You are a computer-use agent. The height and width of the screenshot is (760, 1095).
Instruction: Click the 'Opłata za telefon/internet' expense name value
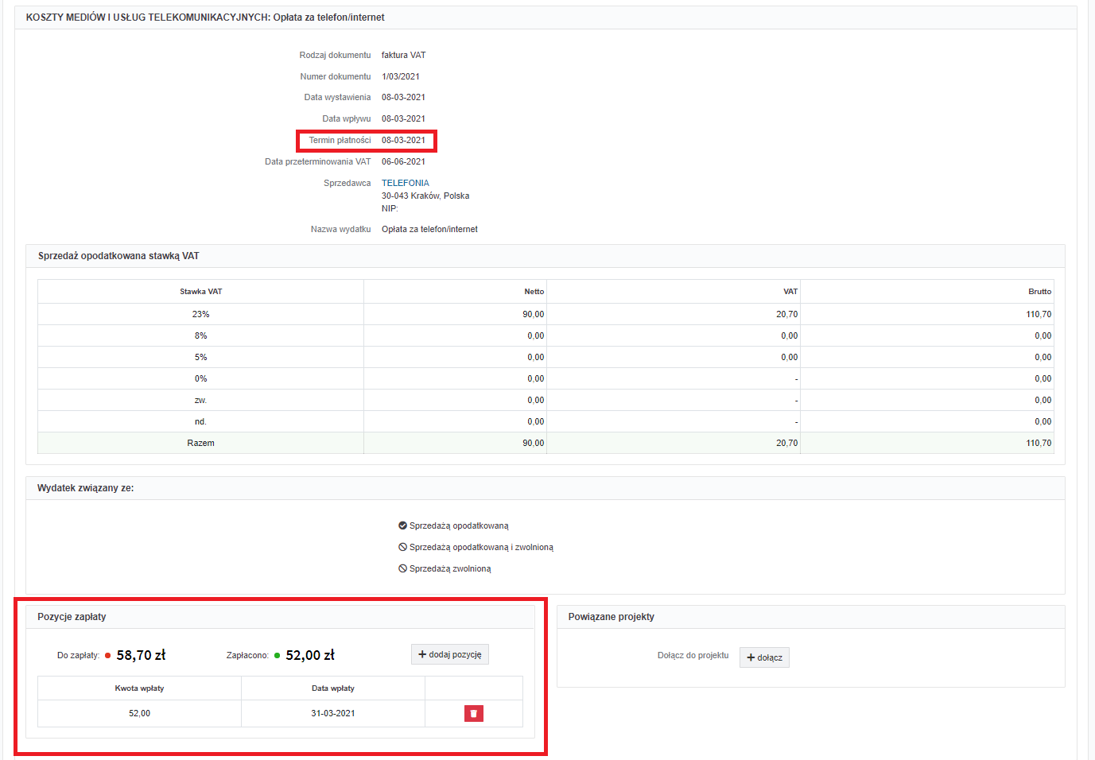coord(429,229)
